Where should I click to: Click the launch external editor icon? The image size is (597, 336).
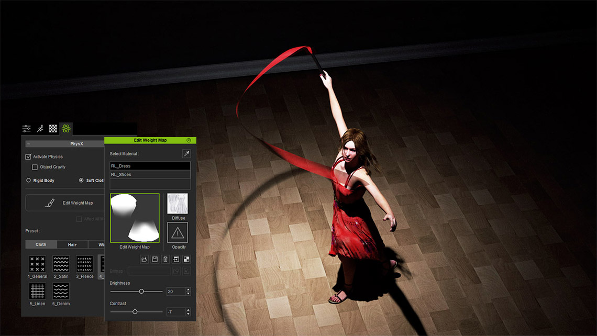coord(176,260)
